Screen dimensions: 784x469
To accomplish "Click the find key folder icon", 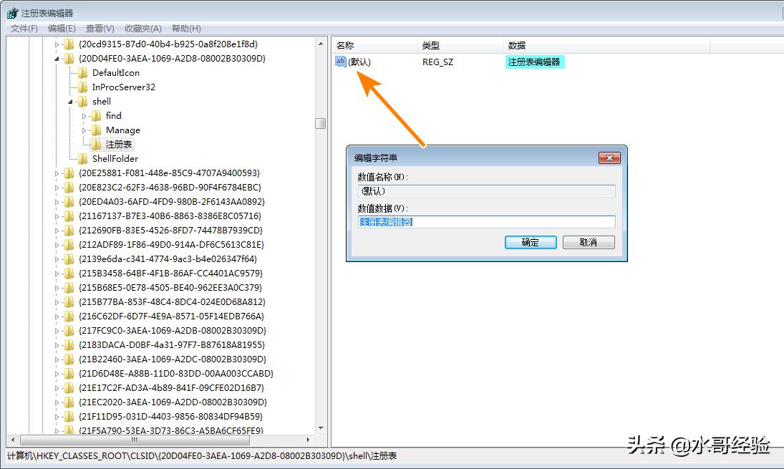I will [96, 115].
